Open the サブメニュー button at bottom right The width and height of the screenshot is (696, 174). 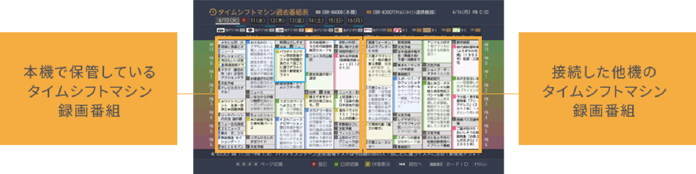(x=481, y=164)
